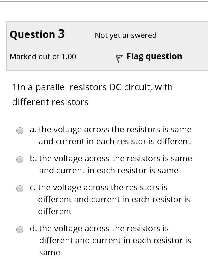Screen dimensions: 208x258
Task: Click the Flag question link
Action: pos(154,56)
